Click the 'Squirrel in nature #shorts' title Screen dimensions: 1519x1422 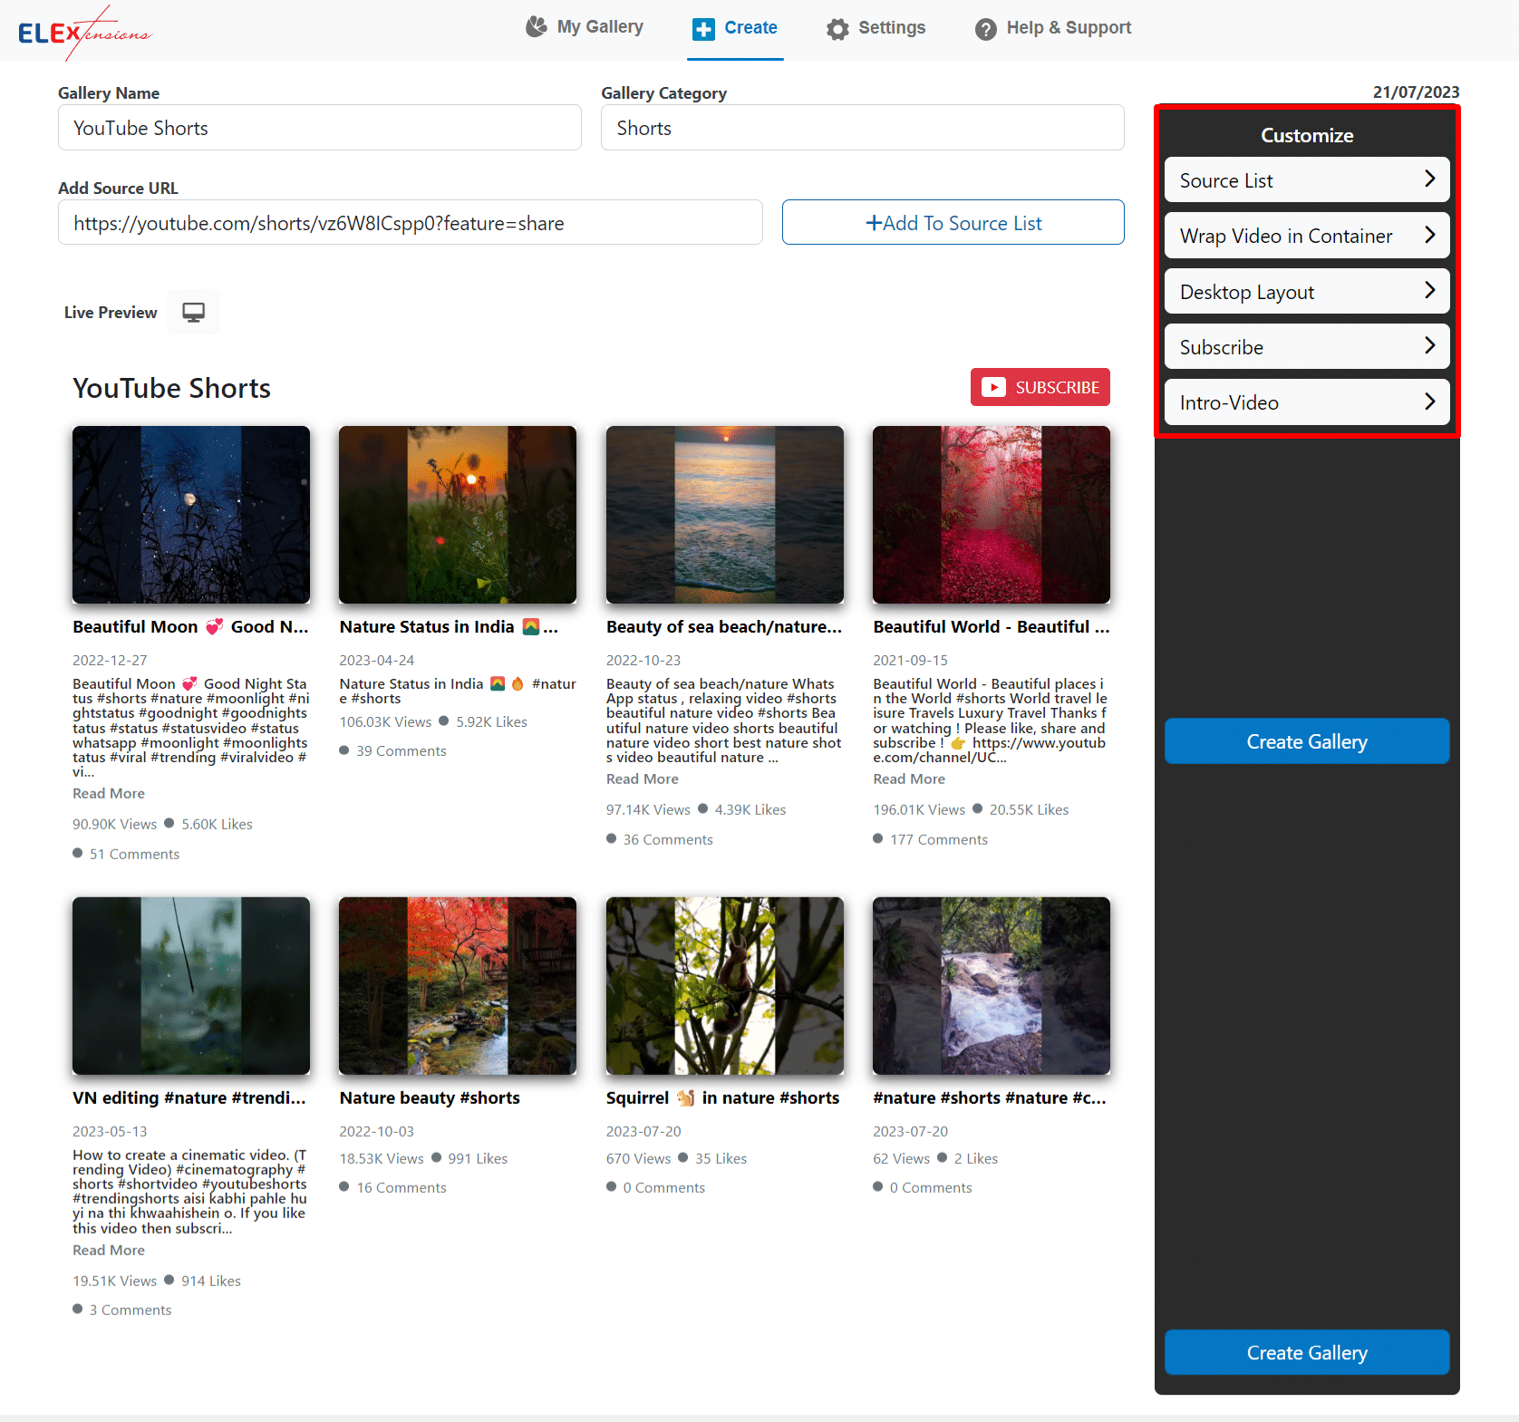(x=723, y=1098)
